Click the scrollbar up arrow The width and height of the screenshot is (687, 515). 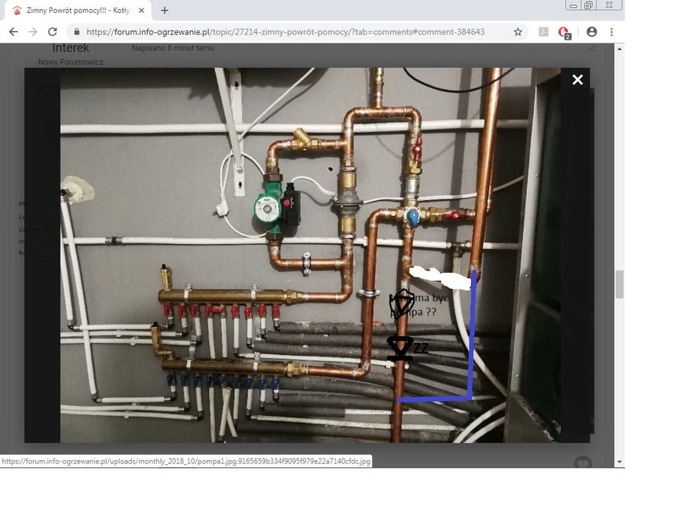tap(620, 48)
